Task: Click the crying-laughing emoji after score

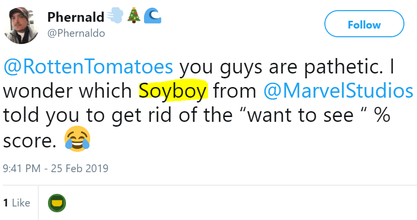Action: coord(78,140)
